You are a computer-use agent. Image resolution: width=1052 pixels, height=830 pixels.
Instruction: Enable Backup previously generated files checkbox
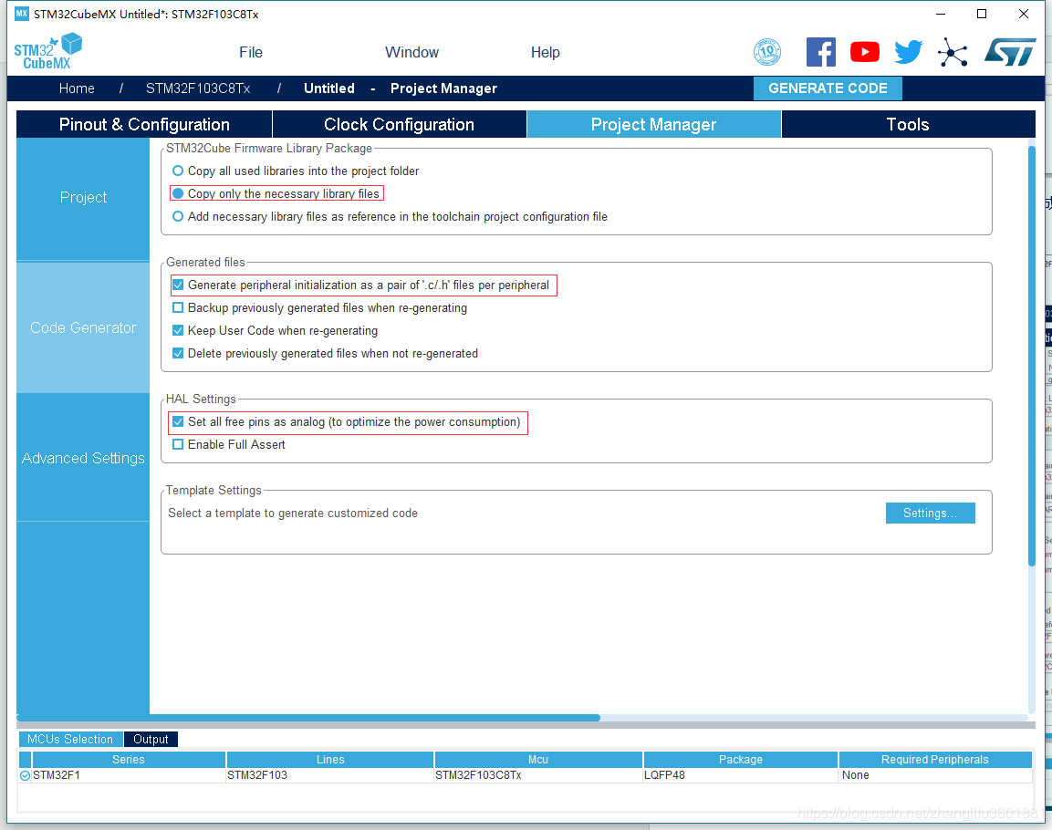tap(178, 307)
